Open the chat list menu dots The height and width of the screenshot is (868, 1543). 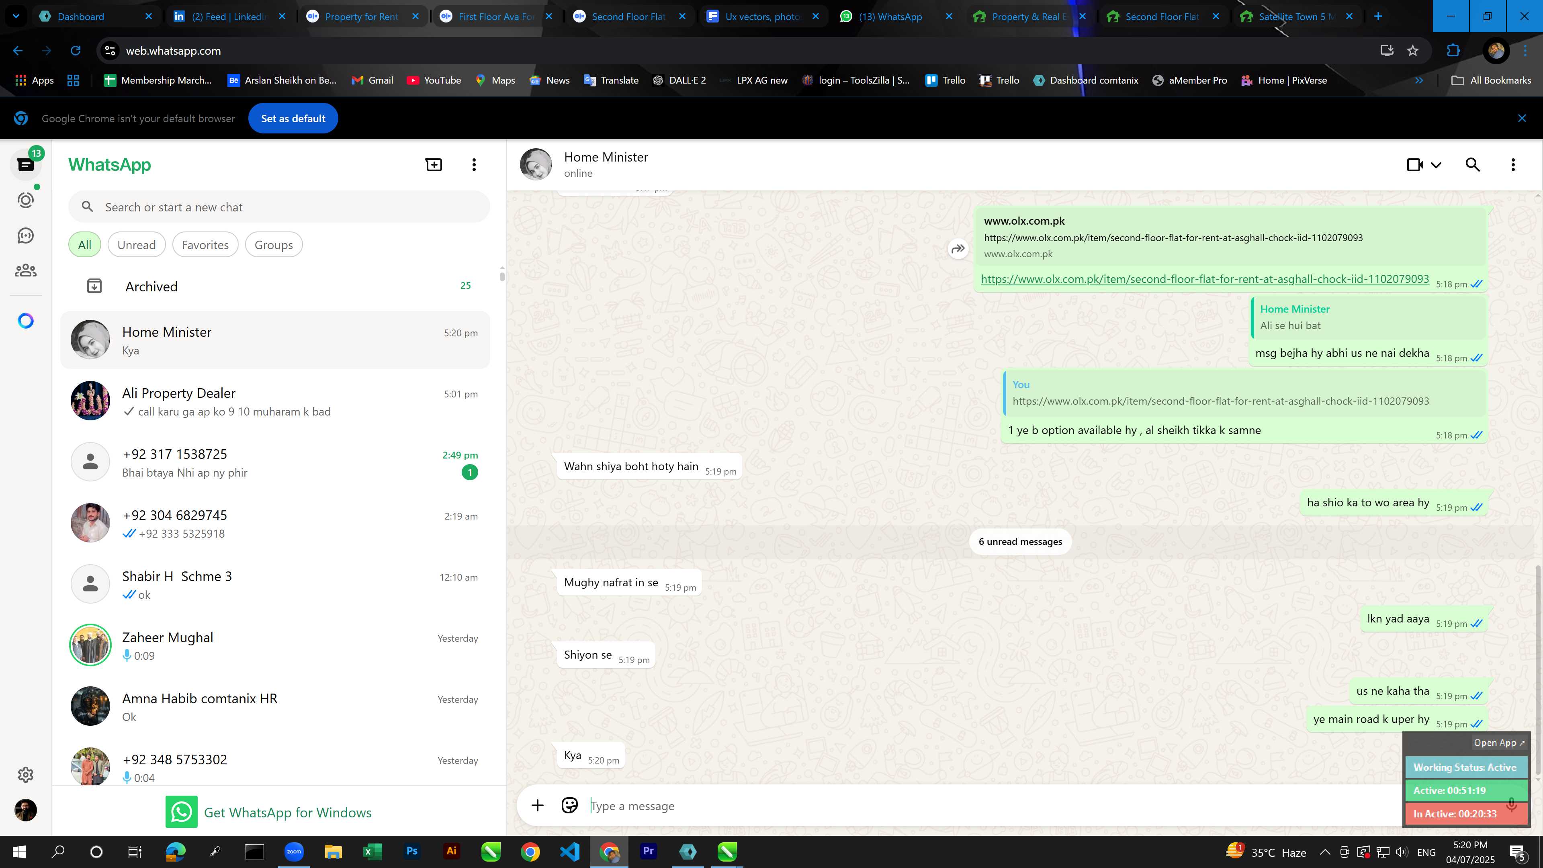474,165
